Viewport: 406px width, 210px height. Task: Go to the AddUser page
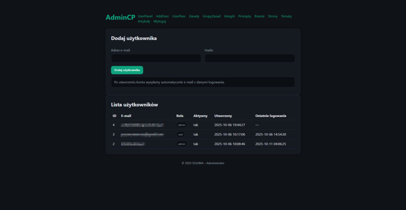[162, 16]
